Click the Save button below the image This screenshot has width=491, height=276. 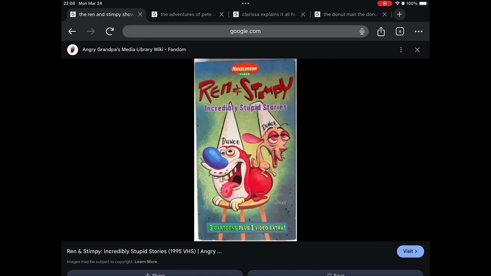tap(336, 273)
